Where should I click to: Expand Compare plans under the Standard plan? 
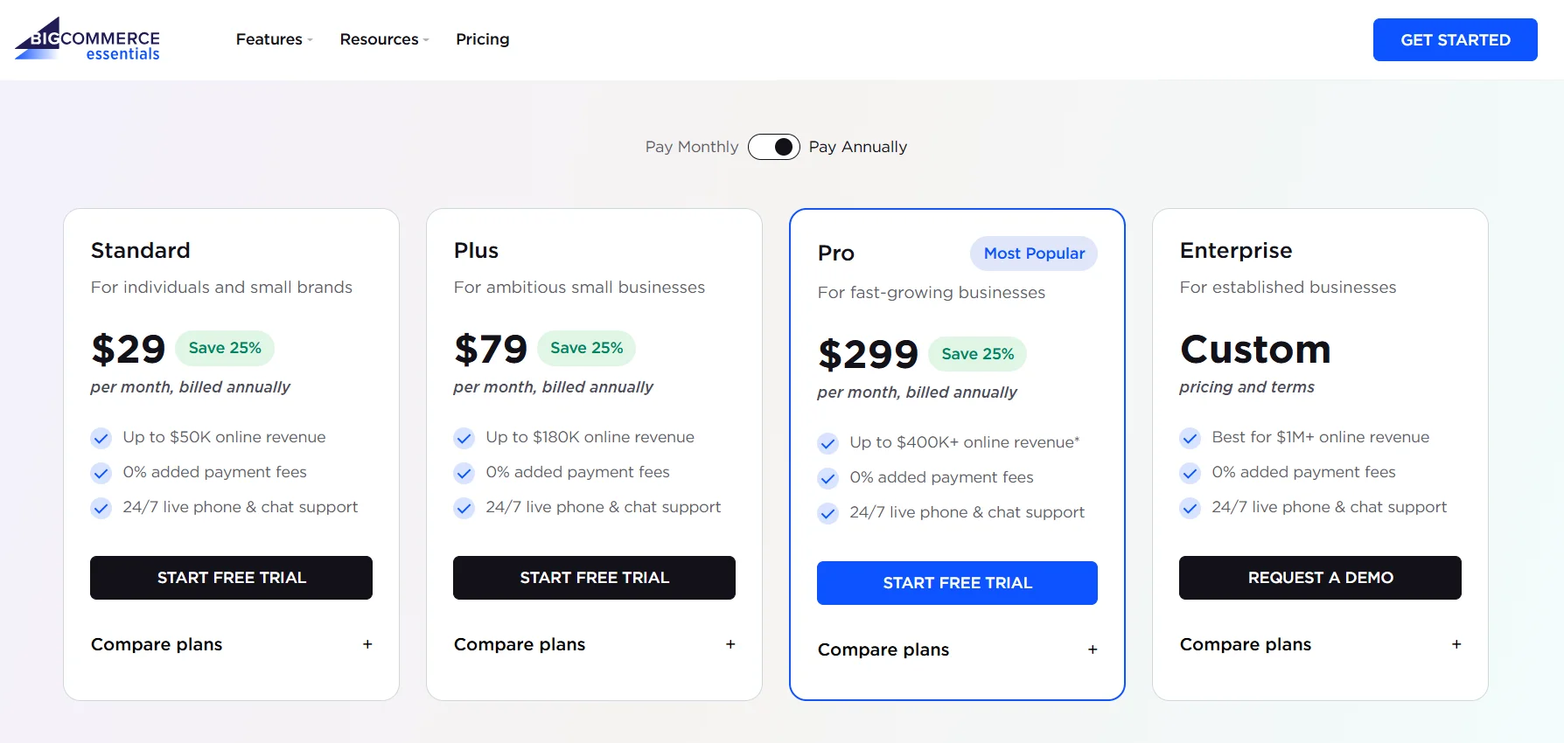[156, 644]
